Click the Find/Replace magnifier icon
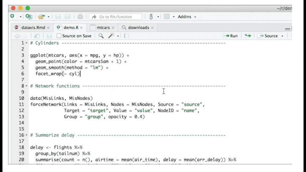This screenshot has height=172, width=306. click(x=101, y=36)
